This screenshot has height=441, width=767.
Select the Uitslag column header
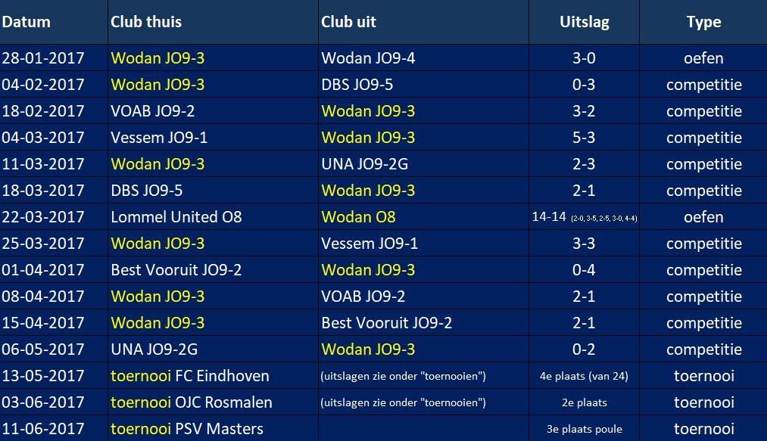coord(584,22)
